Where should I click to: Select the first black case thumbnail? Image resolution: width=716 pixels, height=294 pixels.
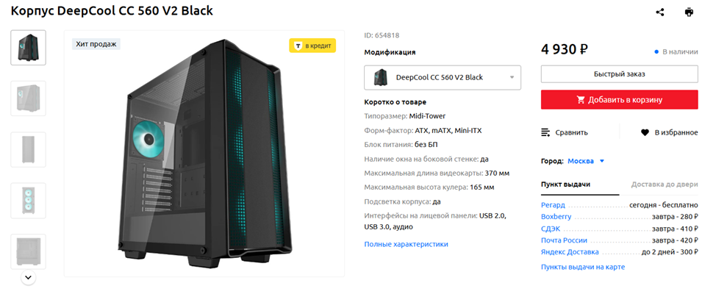(28, 48)
